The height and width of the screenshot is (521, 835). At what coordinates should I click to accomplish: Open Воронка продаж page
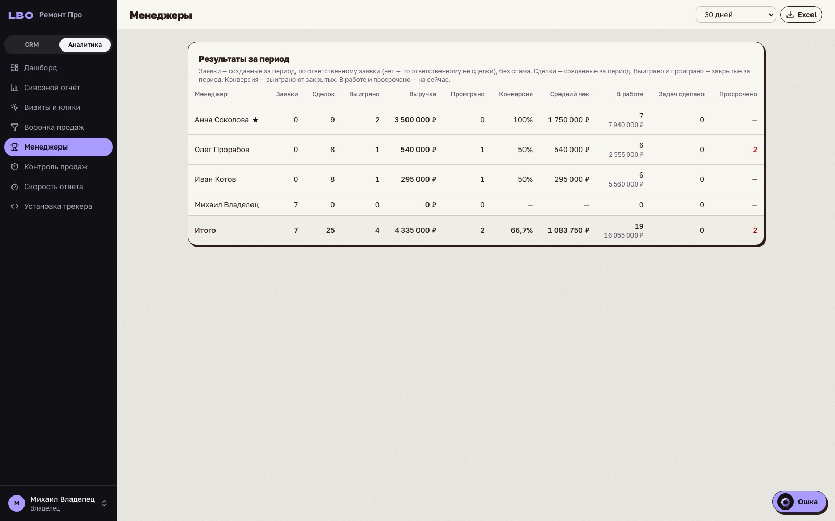pyautogui.click(x=58, y=127)
